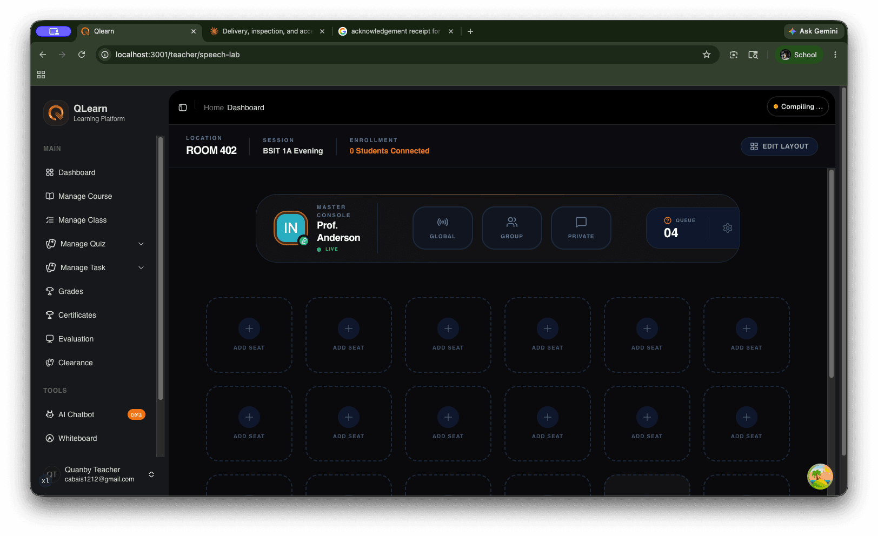Reload the page in browser

click(82, 55)
